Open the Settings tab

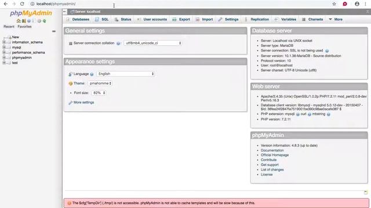(228, 19)
